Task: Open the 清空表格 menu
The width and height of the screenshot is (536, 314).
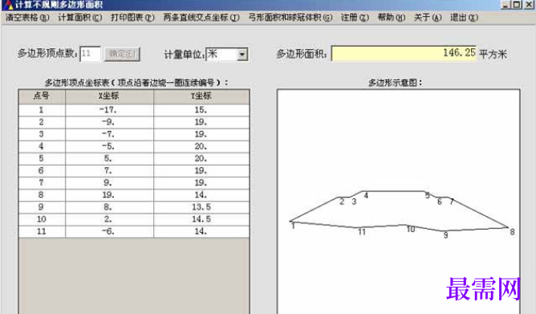Action: 27,18
